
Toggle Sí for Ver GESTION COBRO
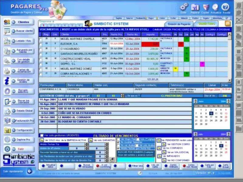[x=164, y=144]
